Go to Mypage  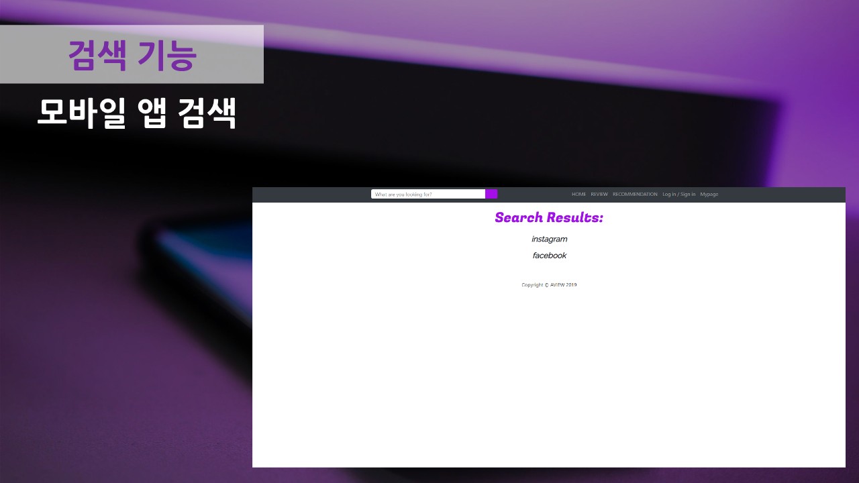click(x=709, y=194)
